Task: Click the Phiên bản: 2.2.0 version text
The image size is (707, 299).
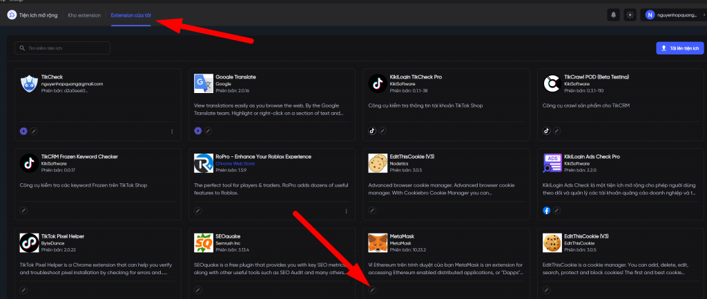Action: 581,170
